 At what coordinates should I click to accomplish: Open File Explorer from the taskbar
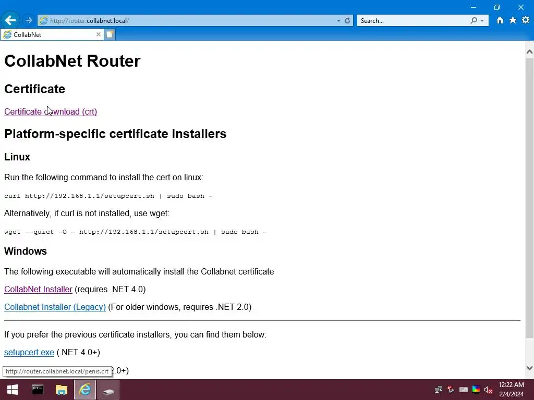[x=62, y=390]
